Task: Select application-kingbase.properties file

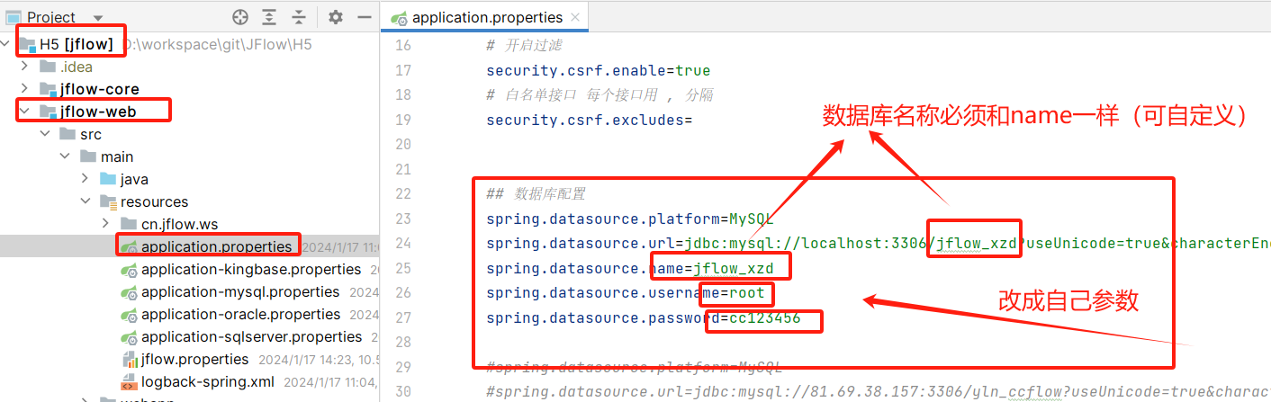Action: coord(251,269)
